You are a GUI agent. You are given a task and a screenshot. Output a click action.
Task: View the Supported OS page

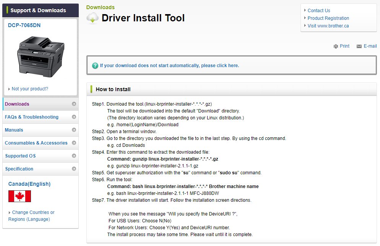[41, 156]
